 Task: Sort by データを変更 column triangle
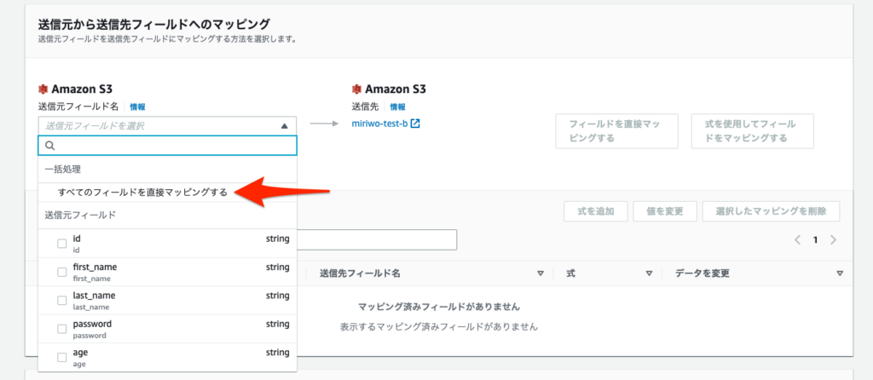(840, 273)
